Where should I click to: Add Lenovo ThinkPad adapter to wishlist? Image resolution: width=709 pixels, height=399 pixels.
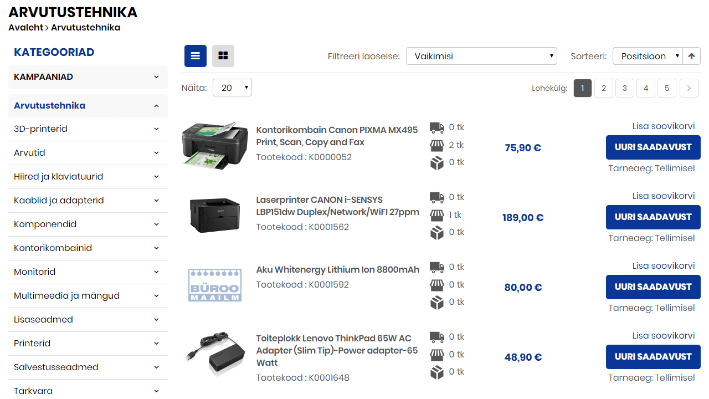coord(664,336)
